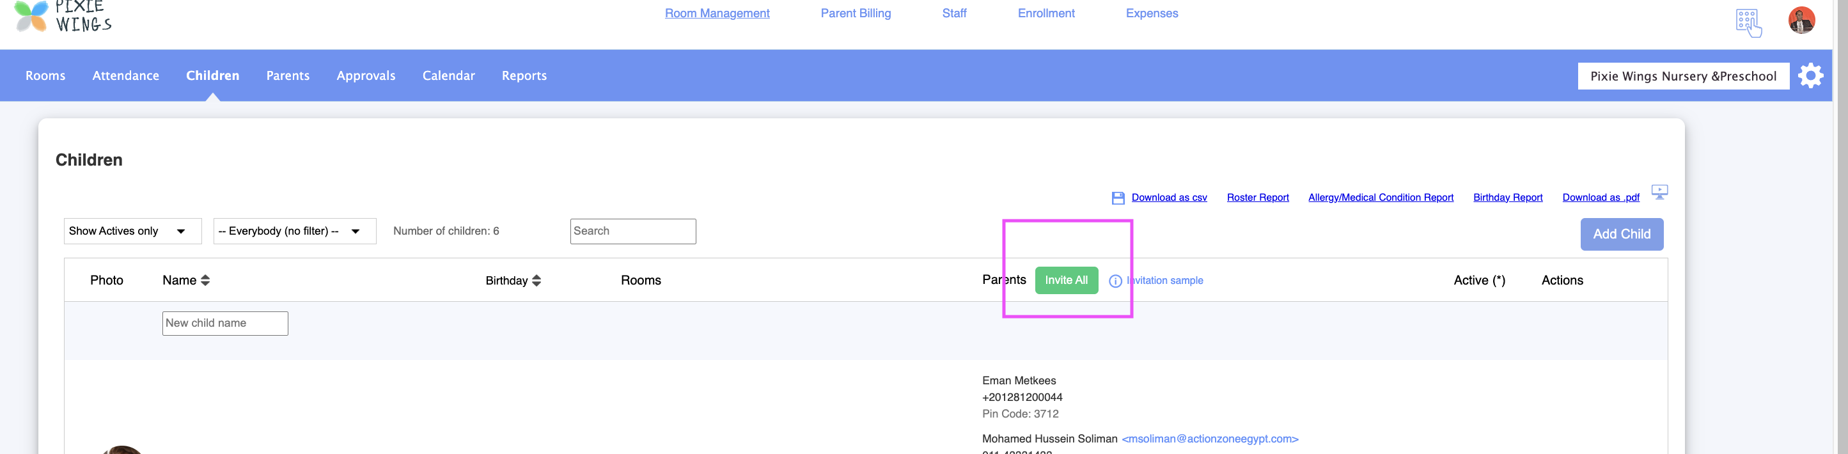Viewport: 1848px width, 454px height.
Task: Open the user profile avatar
Action: [1801, 20]
